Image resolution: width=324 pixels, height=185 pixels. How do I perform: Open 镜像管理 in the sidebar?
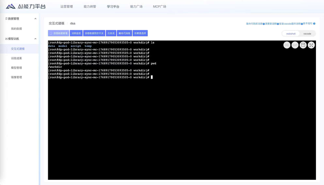pyautogui.click(x=17, y=77)
